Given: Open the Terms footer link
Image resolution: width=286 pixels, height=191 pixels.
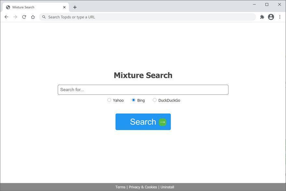Looking at the screenshot, I should click(x=120, y=187).
